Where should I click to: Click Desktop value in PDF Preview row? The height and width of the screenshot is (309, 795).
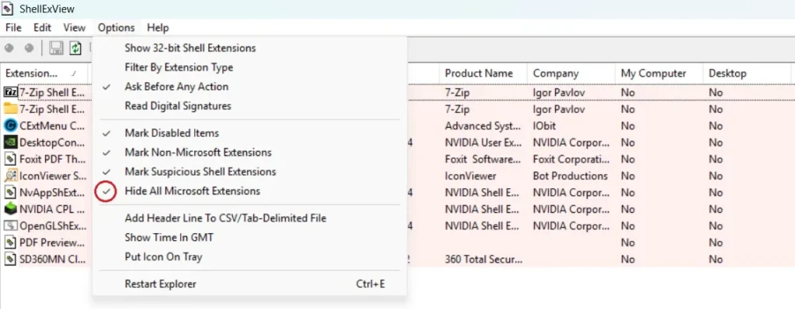click(x=715, y=242)
